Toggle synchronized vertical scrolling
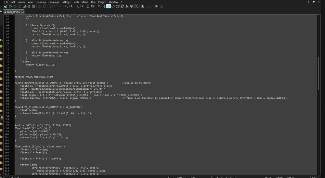This screenshot has height=178, width=325. (x=88, y=6)
